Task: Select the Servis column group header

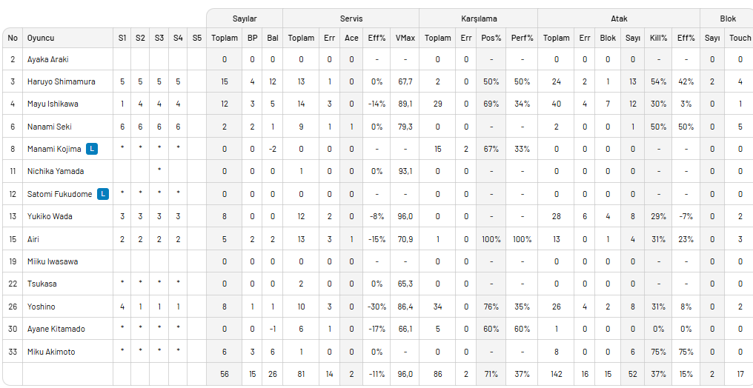Action: point(351,19)
